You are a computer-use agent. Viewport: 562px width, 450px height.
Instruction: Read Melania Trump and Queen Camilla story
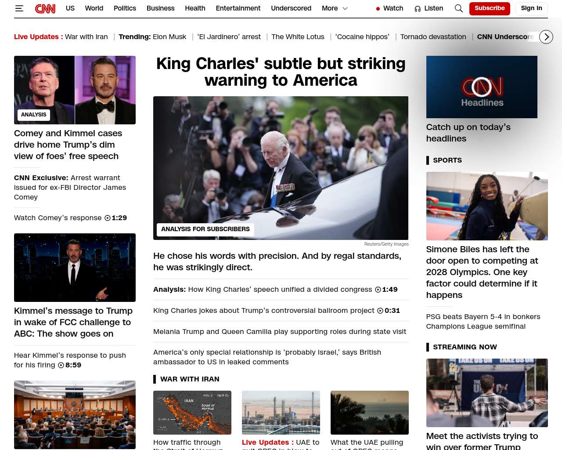point(280,332)
